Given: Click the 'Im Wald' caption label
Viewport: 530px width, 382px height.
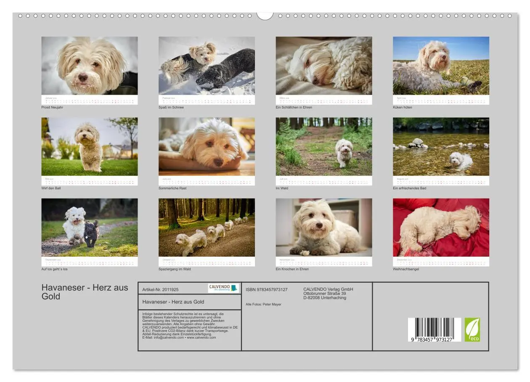Looking at the screenshot, I should tap(282, 188).
